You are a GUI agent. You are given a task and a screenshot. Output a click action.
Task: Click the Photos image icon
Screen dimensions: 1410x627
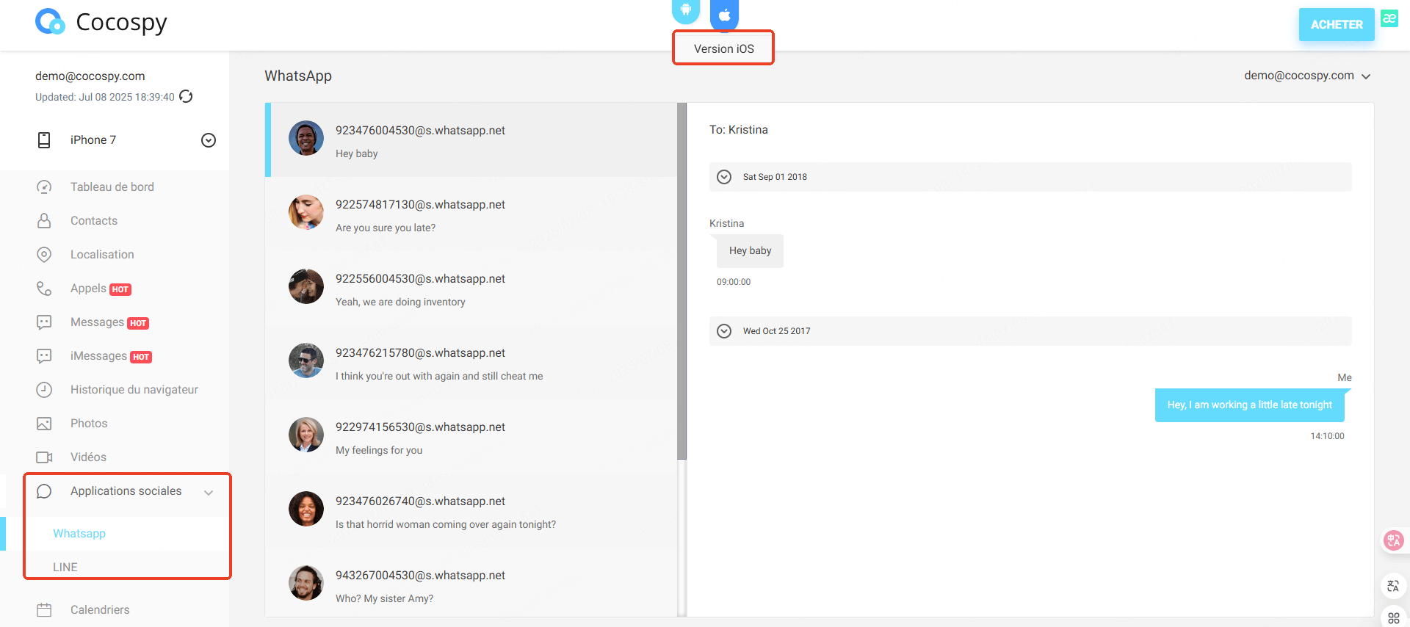pos(44,424)
